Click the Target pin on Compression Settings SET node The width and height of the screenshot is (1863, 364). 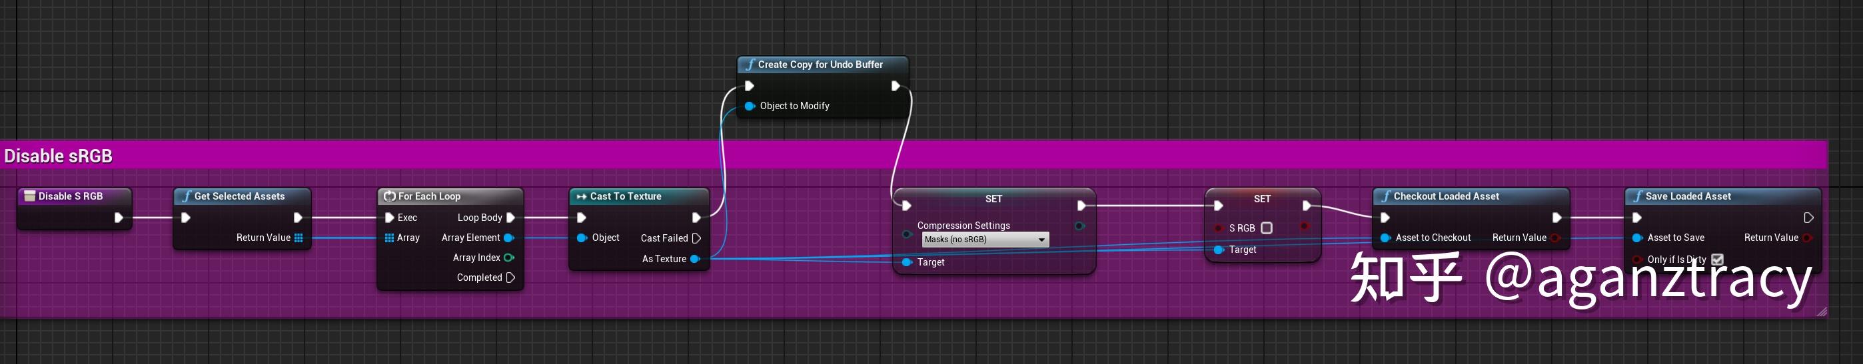tap(907, 262)
